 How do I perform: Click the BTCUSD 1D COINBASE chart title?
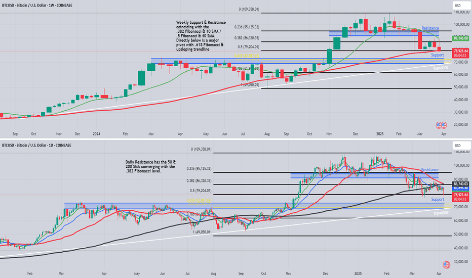point(36,146)
